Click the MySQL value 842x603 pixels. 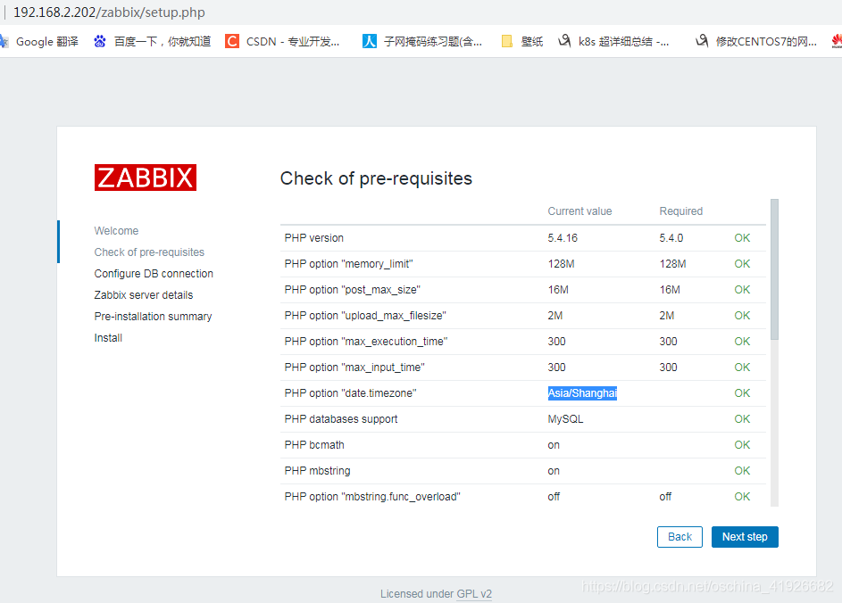[565, 419]
